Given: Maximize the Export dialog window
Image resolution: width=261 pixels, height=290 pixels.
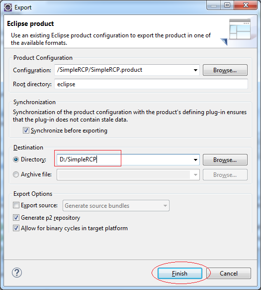Looking at the screenshot, I should click(x=227, y=5).
